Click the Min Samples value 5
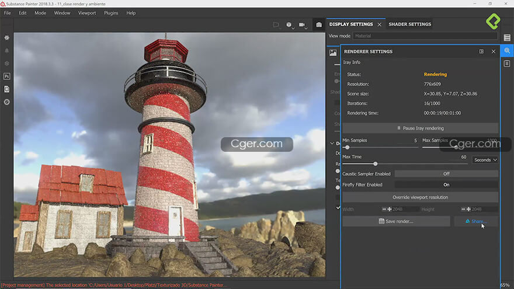This screenshot has width=514, height=289. [415, 141]
